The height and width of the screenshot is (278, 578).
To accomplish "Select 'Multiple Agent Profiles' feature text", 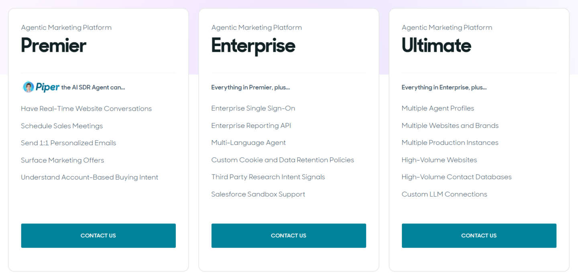I will (x=438, y=108).
